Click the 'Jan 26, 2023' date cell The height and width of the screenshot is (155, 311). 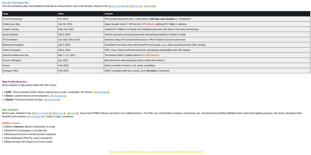tap(81, 24)
